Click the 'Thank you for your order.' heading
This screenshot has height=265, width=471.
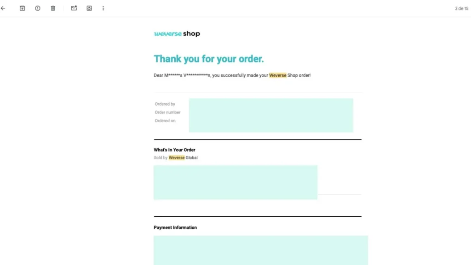(209, 59)
